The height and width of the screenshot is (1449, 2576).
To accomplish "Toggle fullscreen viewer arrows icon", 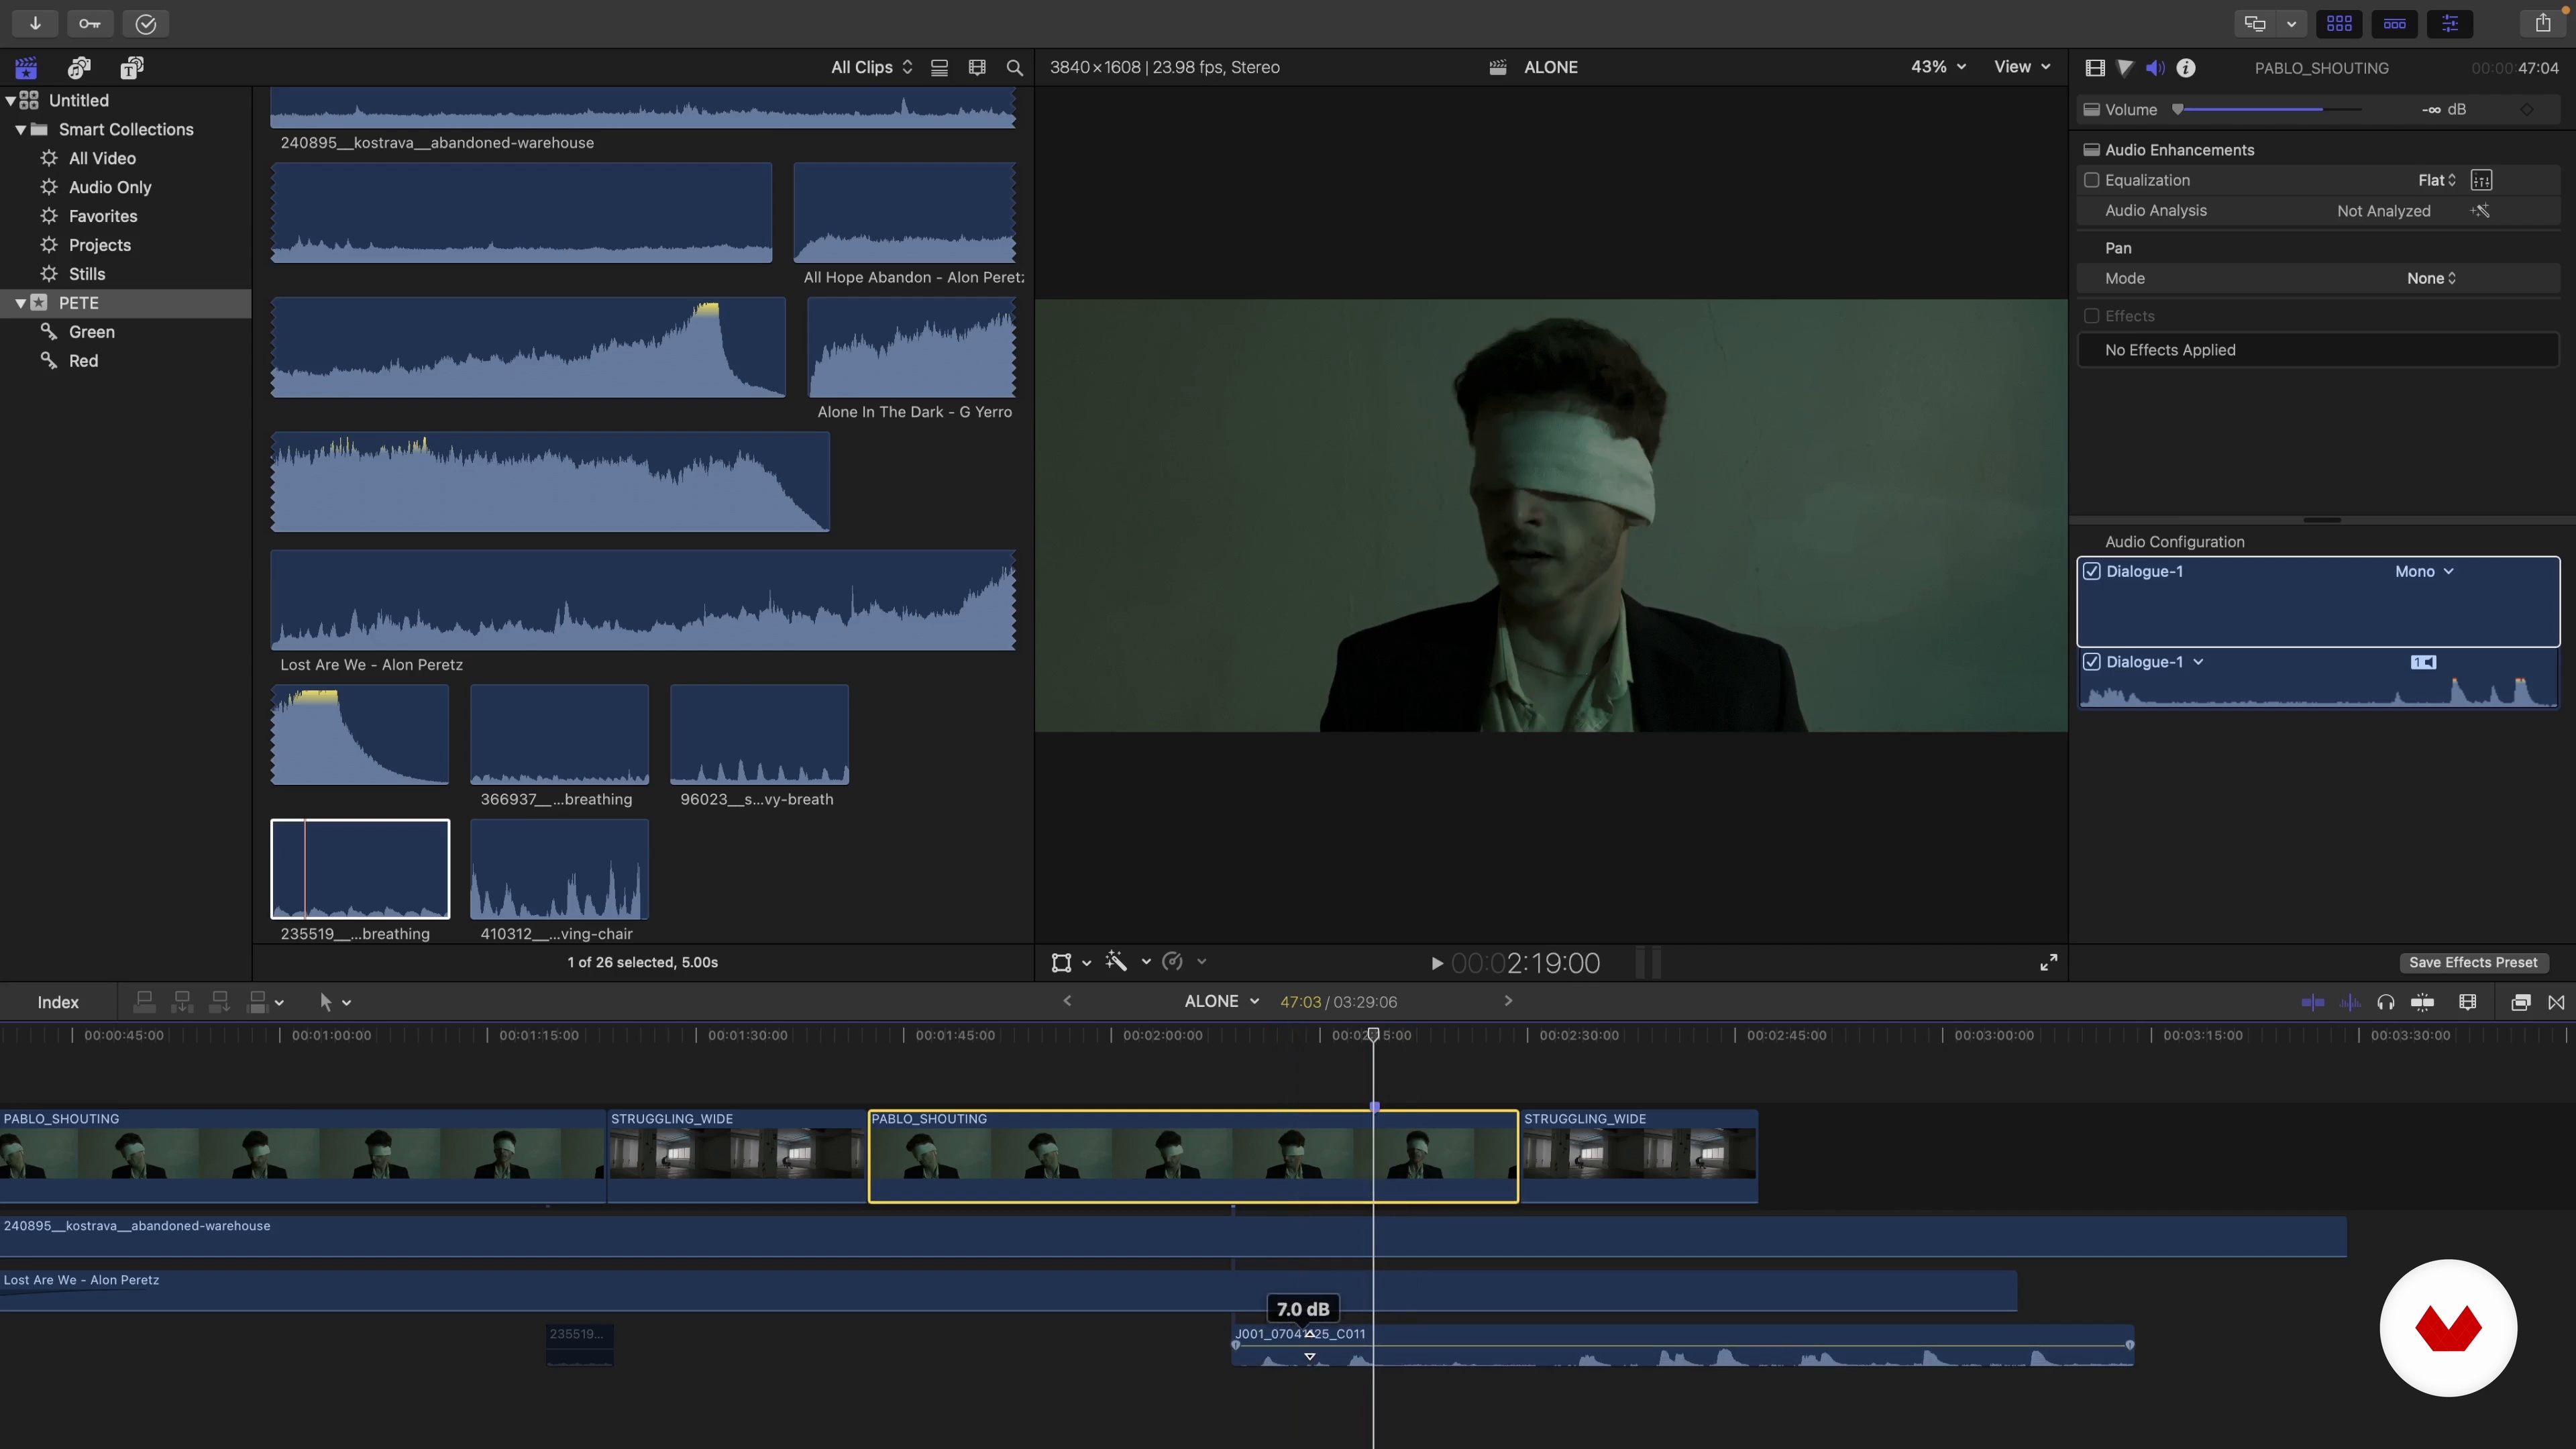I will (x=2048, y=962).
